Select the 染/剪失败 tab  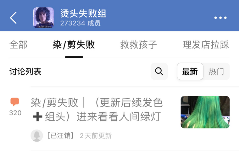pyautogui.click(x=74, y=45)
